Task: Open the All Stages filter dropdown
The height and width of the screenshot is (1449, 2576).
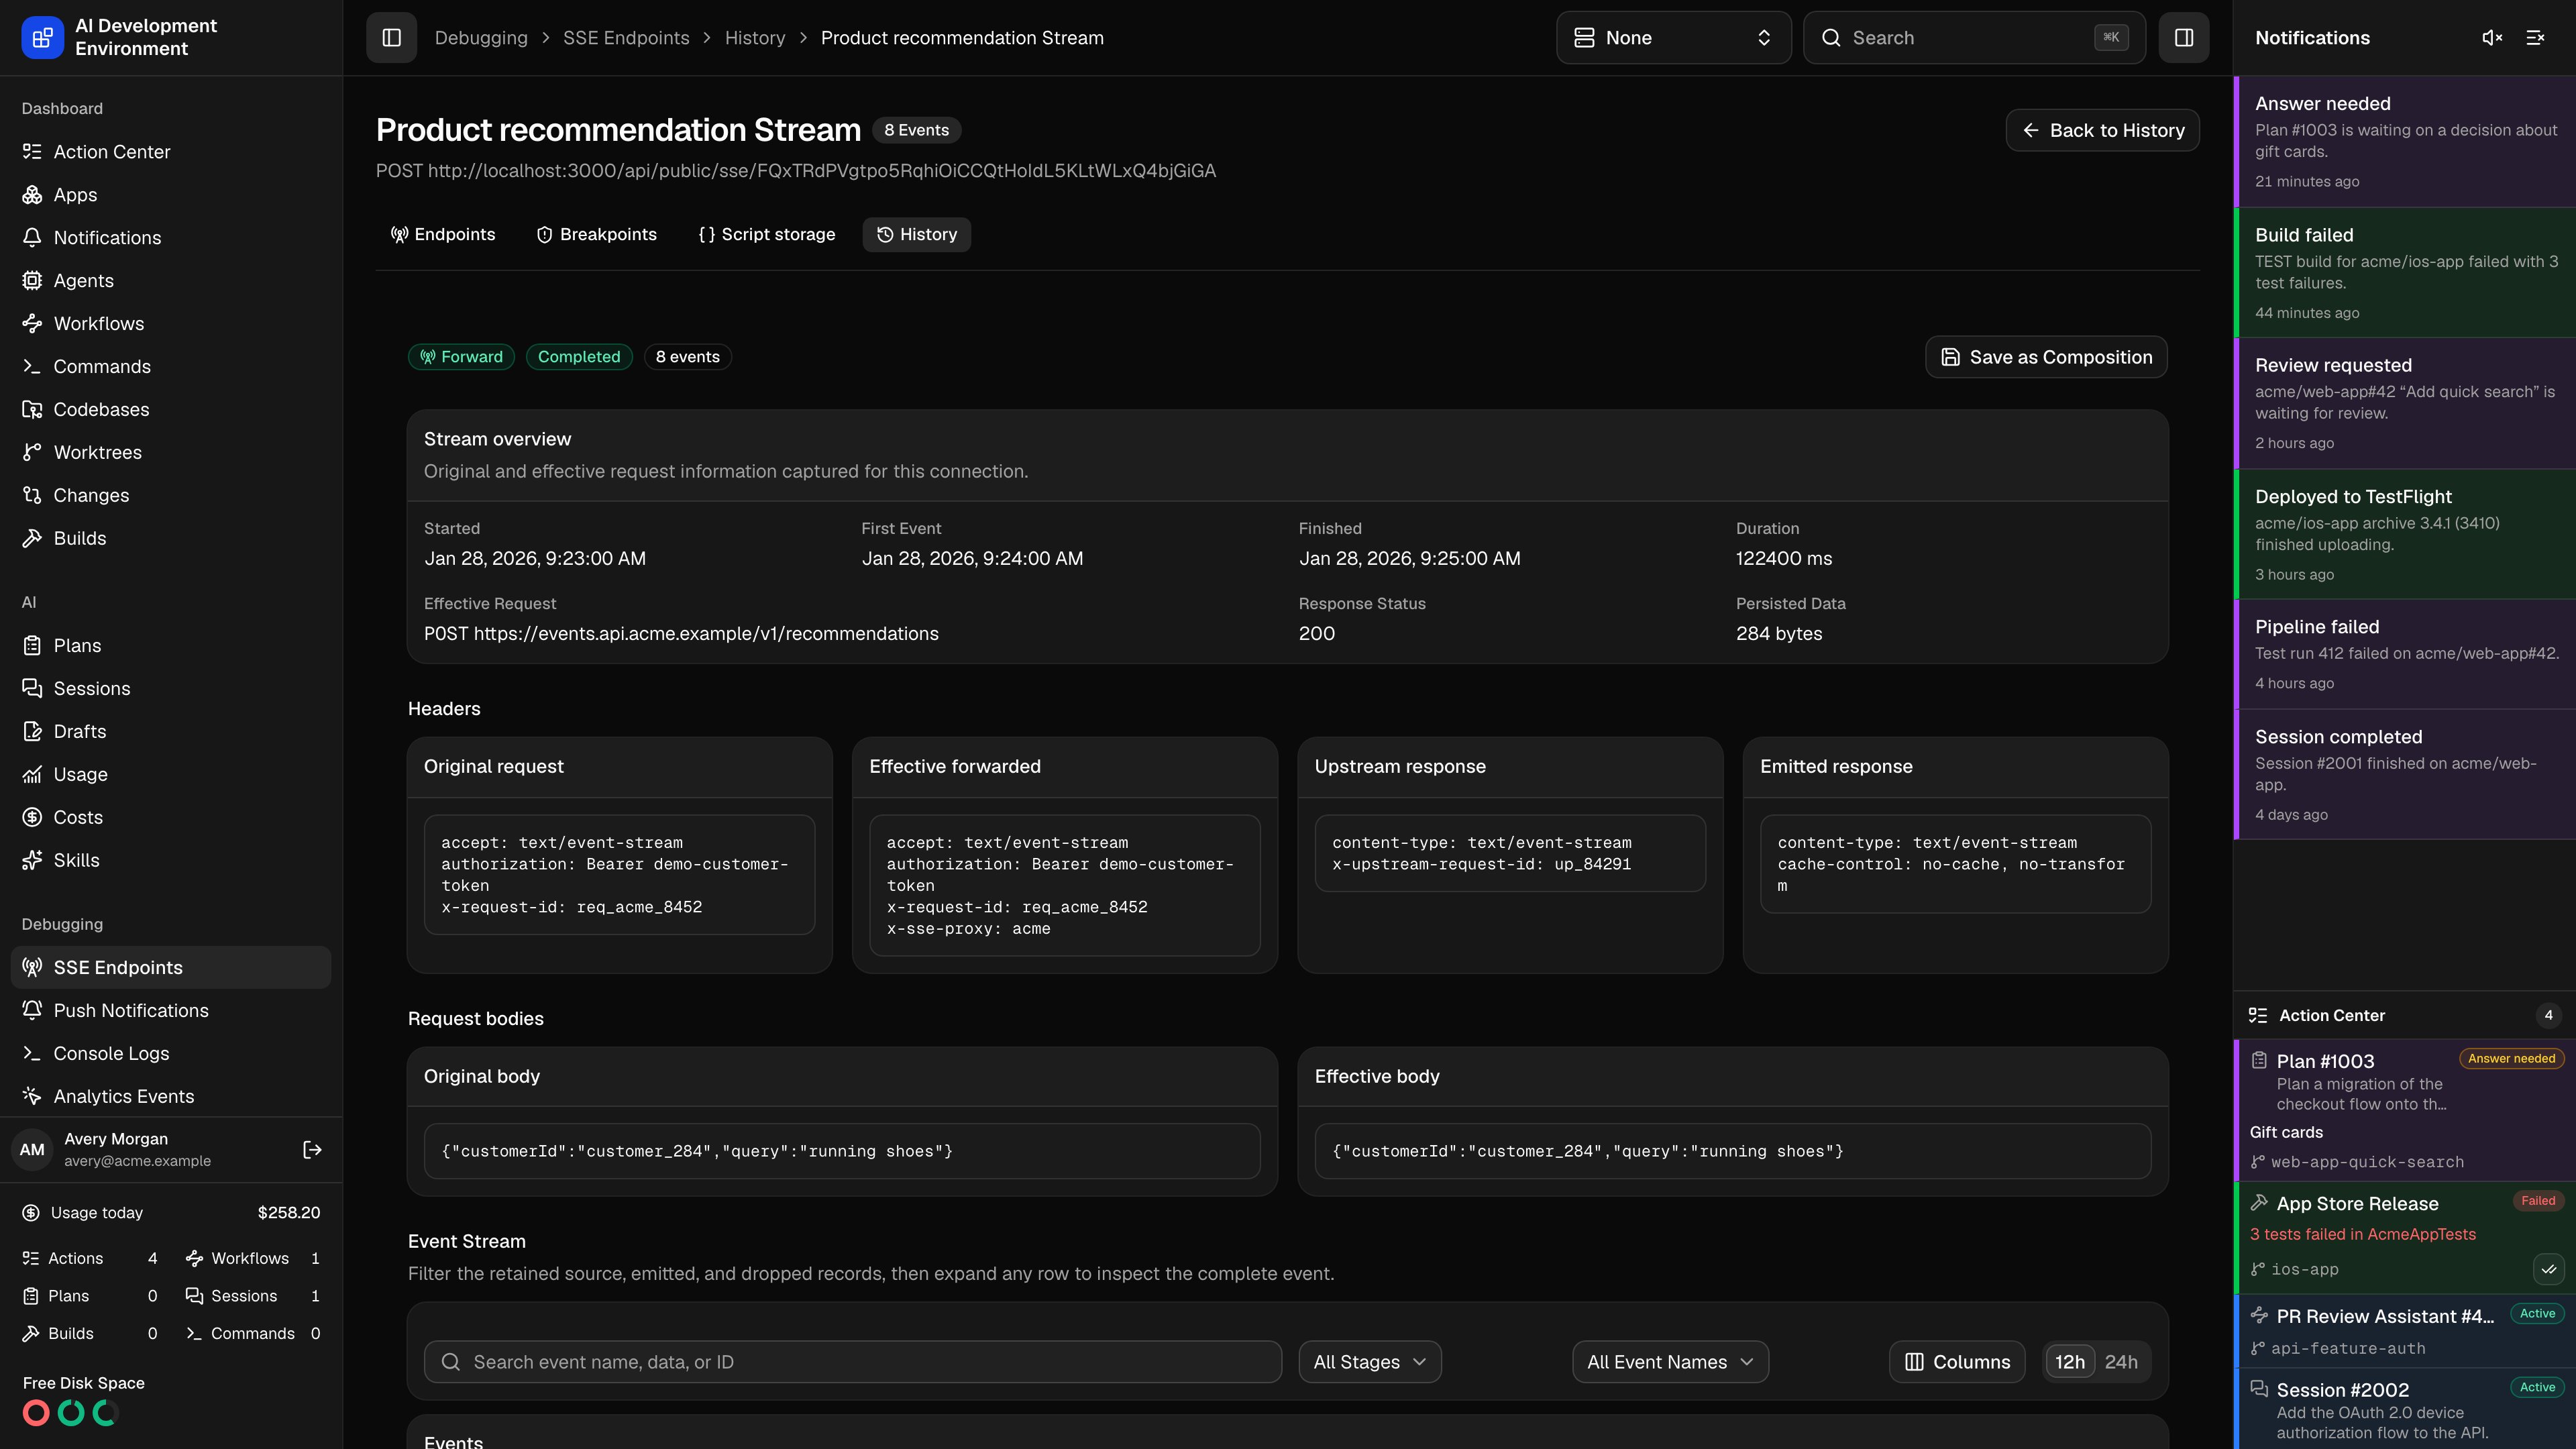Action: pos(1370,1362)
